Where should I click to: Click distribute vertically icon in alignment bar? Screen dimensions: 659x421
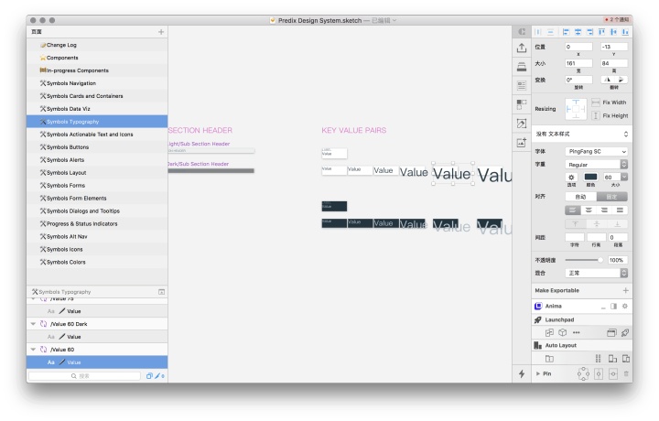coord(550,32)
